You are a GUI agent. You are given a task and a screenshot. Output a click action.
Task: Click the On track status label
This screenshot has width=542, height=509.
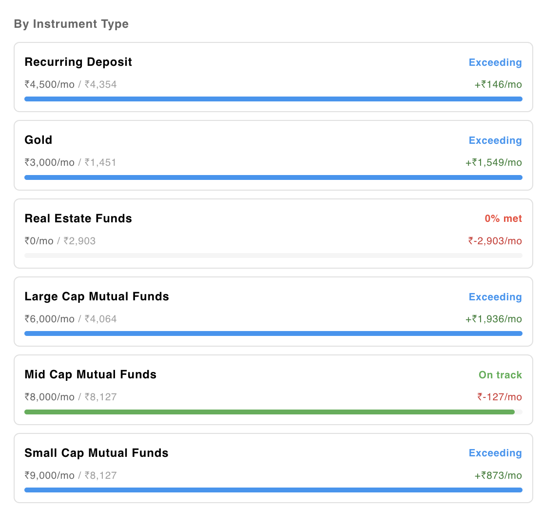coord(500,375)
